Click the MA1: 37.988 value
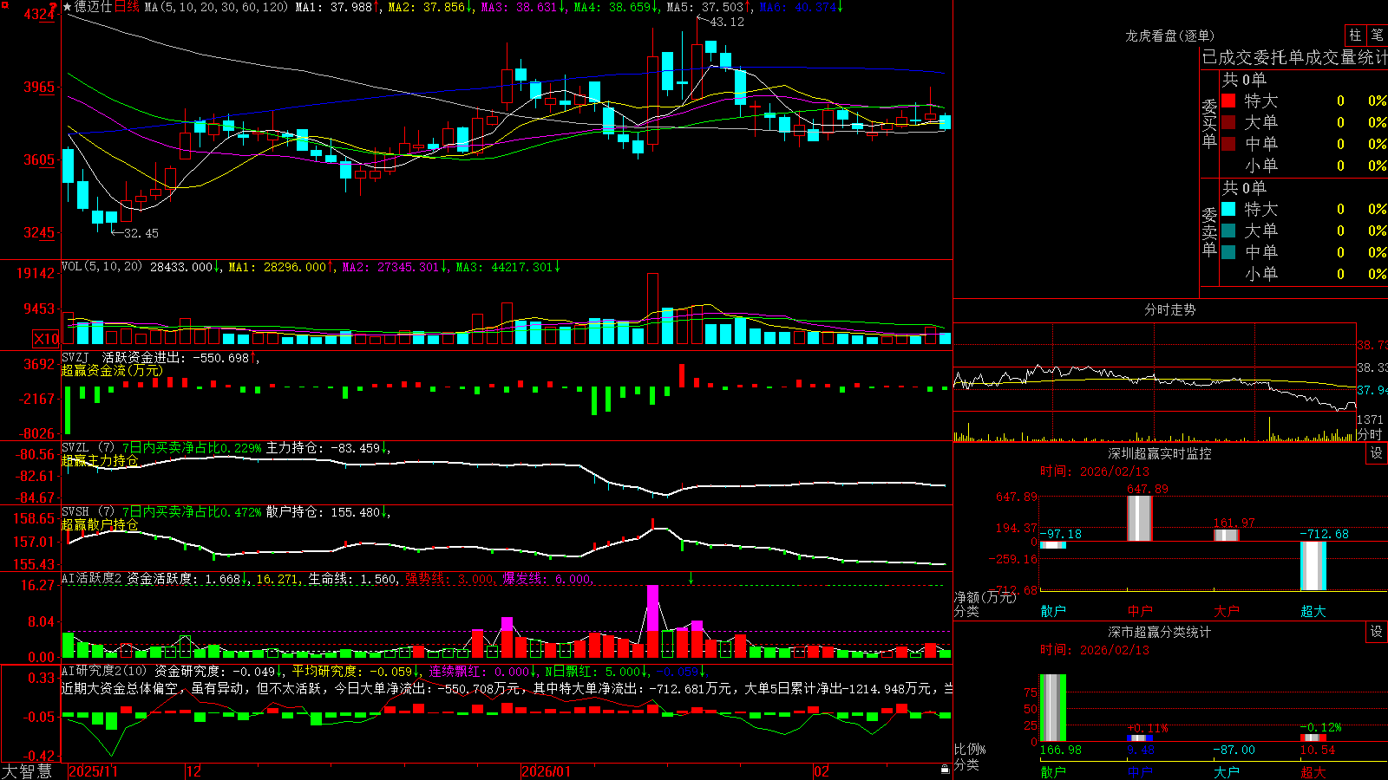Image resolution: width=1388 pixels, height=780 pixels. [x=334, y=7]
